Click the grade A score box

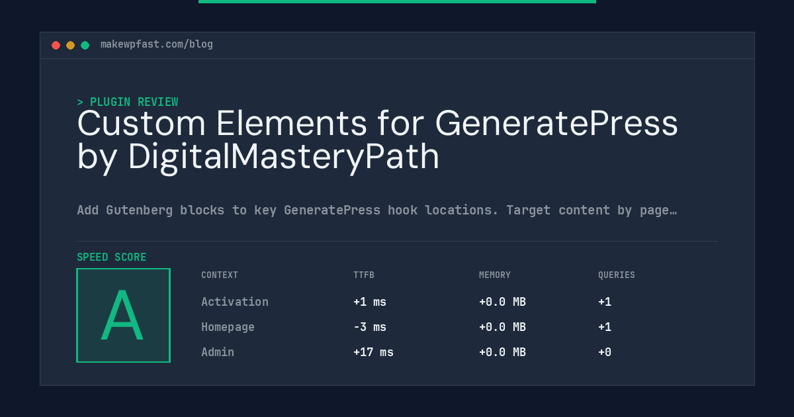coord(123,315)
